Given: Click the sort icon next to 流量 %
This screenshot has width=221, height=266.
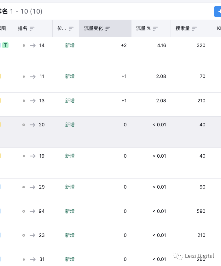Looking at the screenshot, I should [x=155, y=29].
